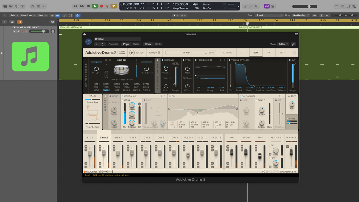Switch to the FX tab
This screenshot has height=202, width=359.
coord(269,53)
